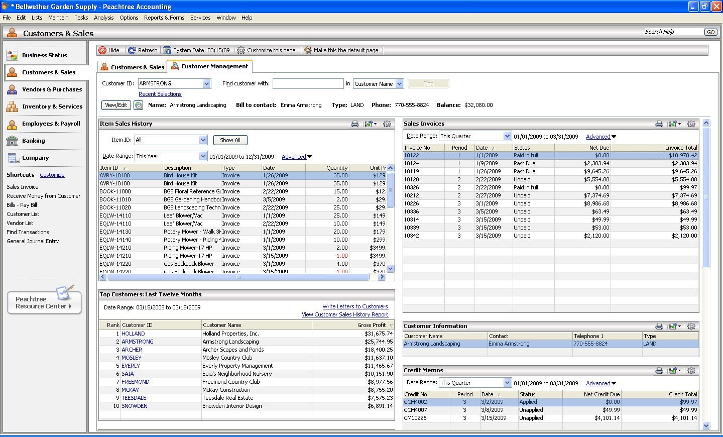Open the Item ID dropdown list
The height and width of the screenshot is (437, 723).
pyautogui.click(x=203, y=140)
